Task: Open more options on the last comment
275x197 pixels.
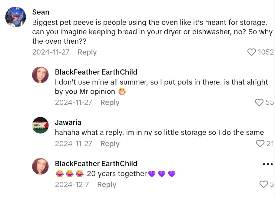Action: tap(268, 164)
